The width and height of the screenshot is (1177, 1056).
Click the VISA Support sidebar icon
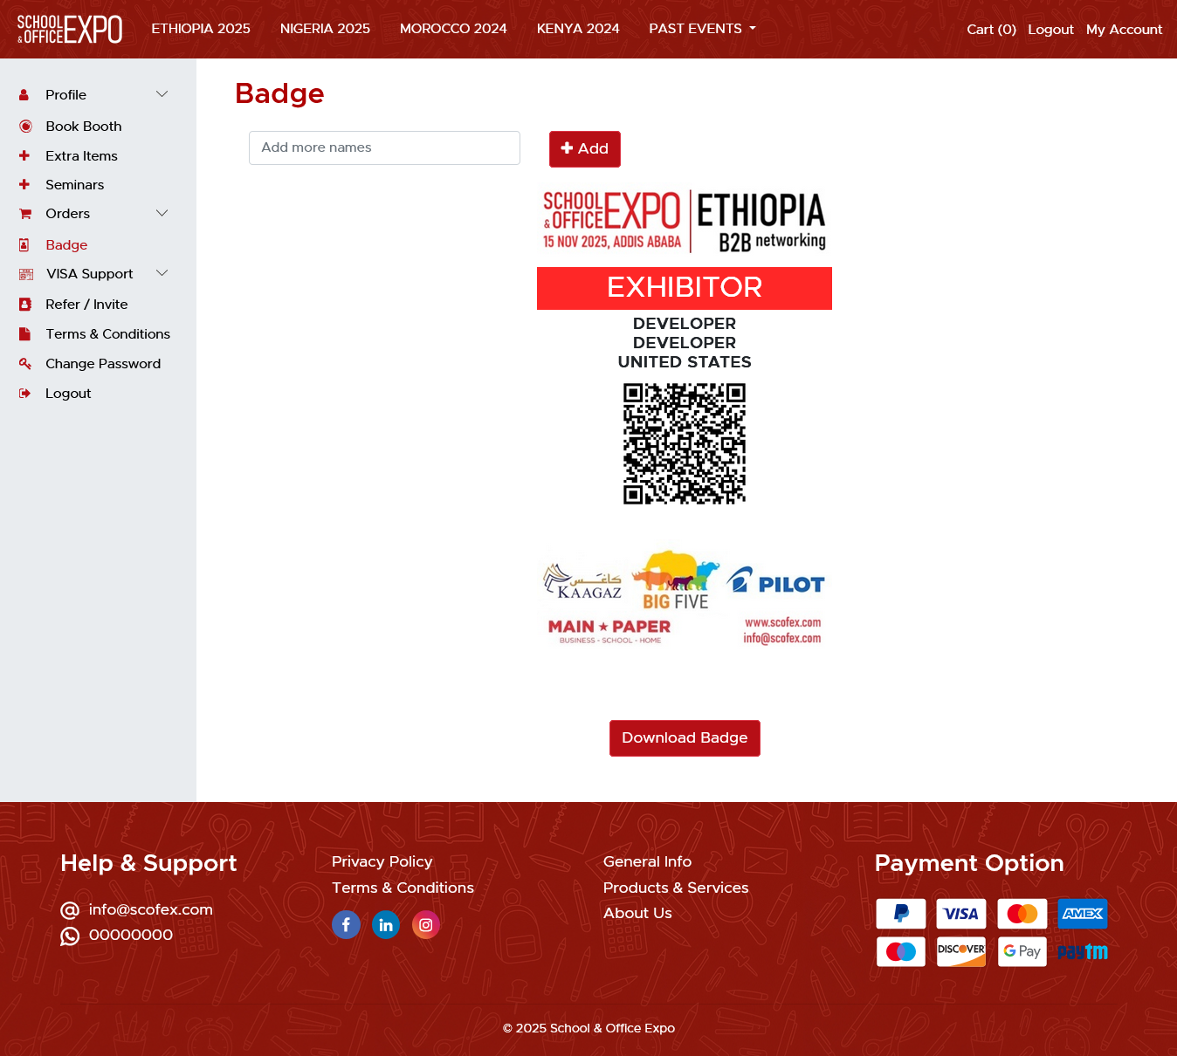coord(26,274)
